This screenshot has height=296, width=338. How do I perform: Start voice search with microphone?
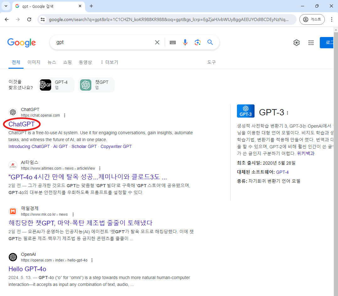185,42
